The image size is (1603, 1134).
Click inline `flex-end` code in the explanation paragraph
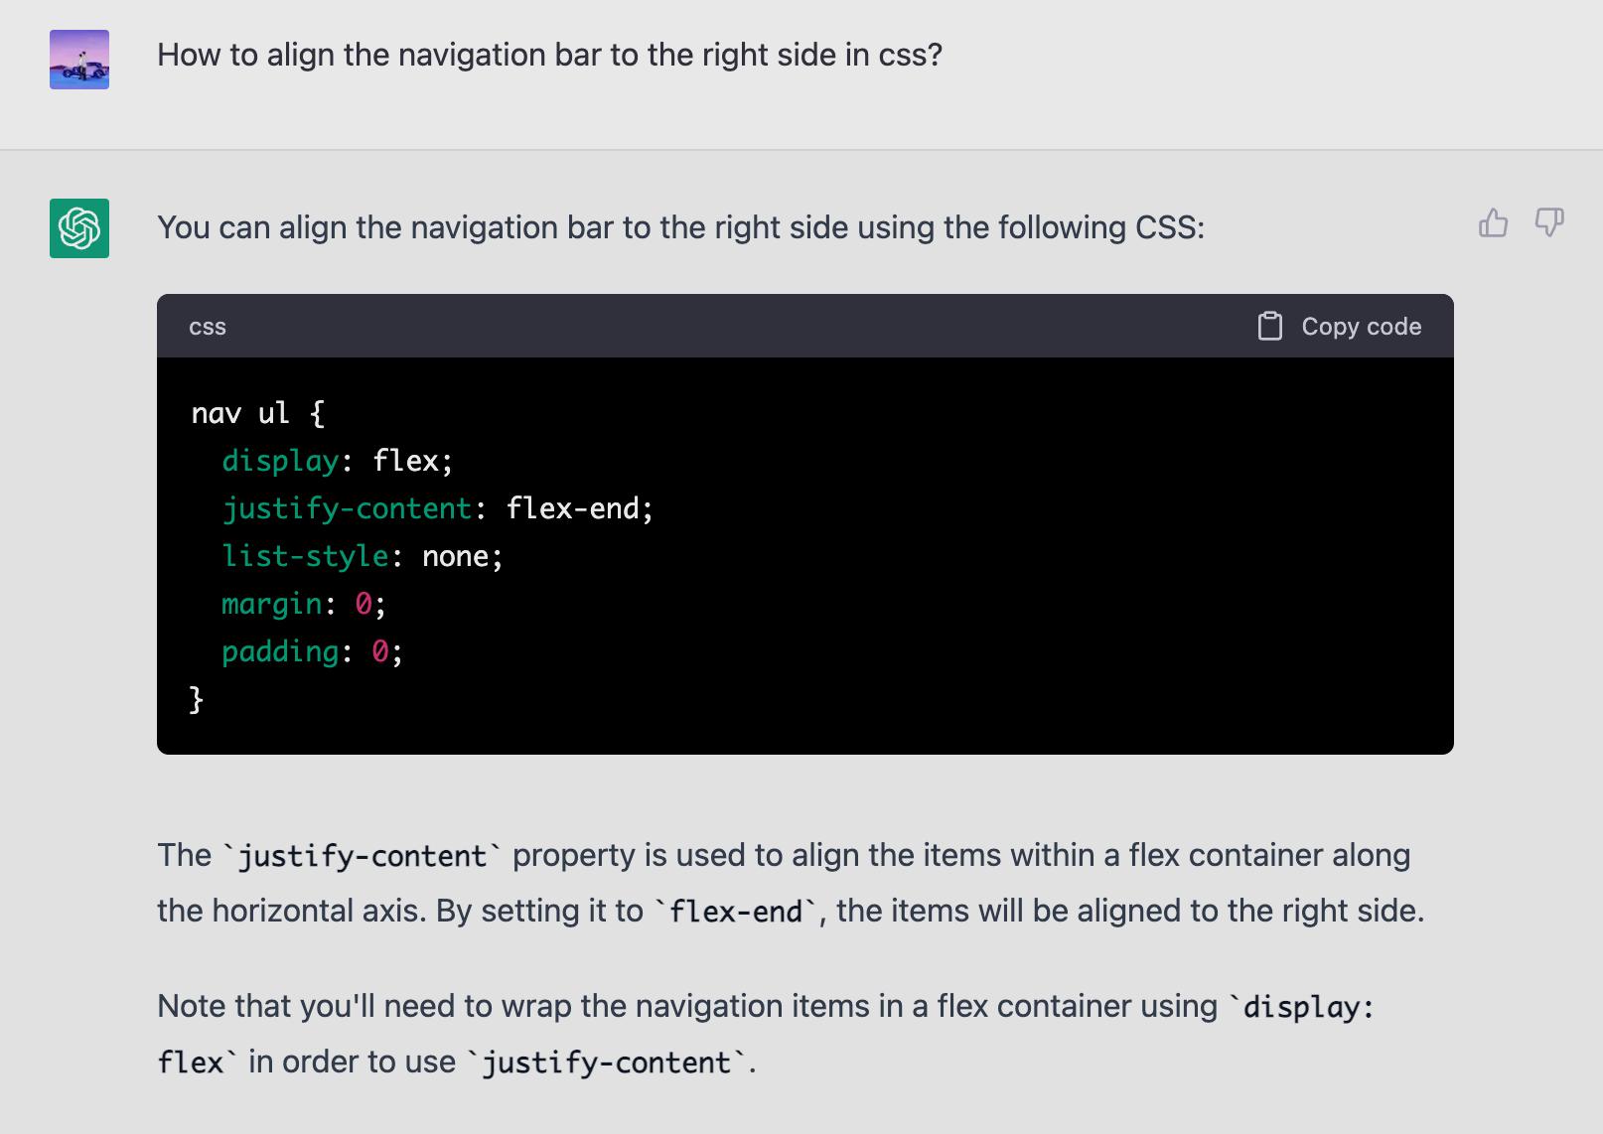pyautogui.click(x=735, y=912)
